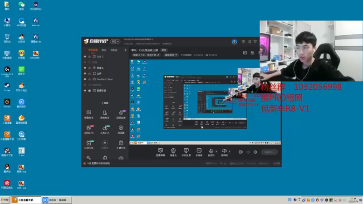363x204 pixels.
Task: Hide the 摄像头 source layer
Action: point(85,68)
